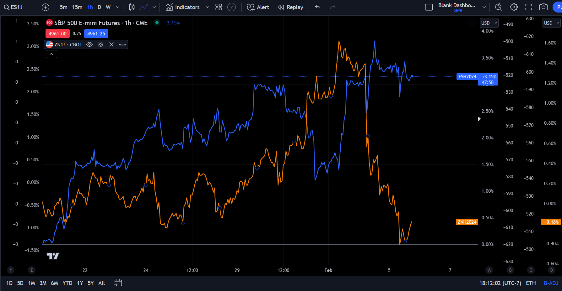Screen dimensions: 562x291
Task: Set date range to 3M
Action: [x=43, y=283]
